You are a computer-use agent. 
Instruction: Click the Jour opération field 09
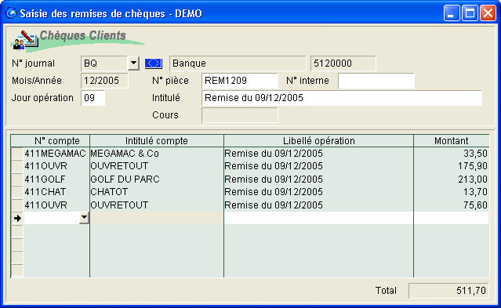pos(93,98)
